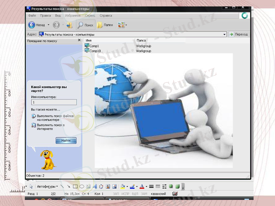Image resolution: width=275 pixels, height=206 pixels.
Task: Click the Имя компьютера input field
Action: (x=54, y=102)
